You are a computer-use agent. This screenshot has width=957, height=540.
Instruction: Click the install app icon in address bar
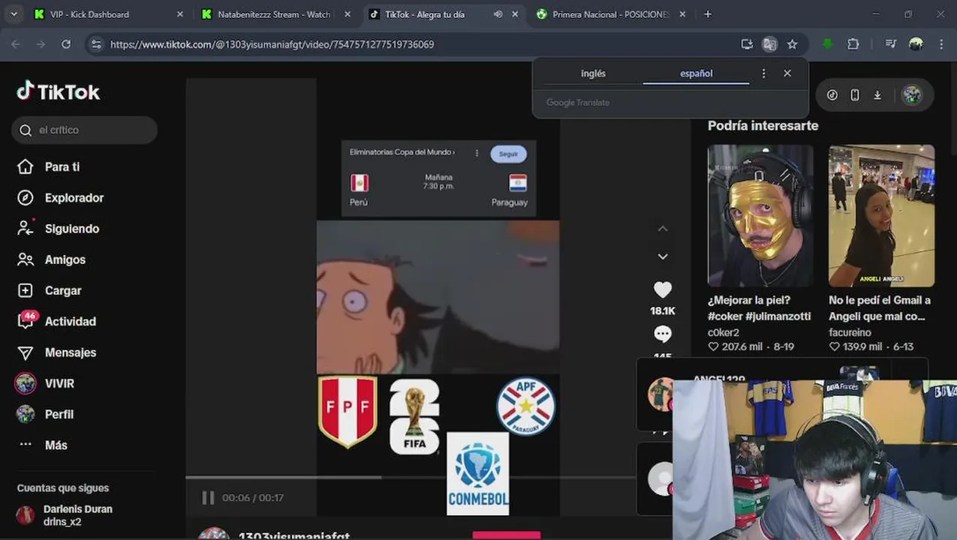point(747,44)
